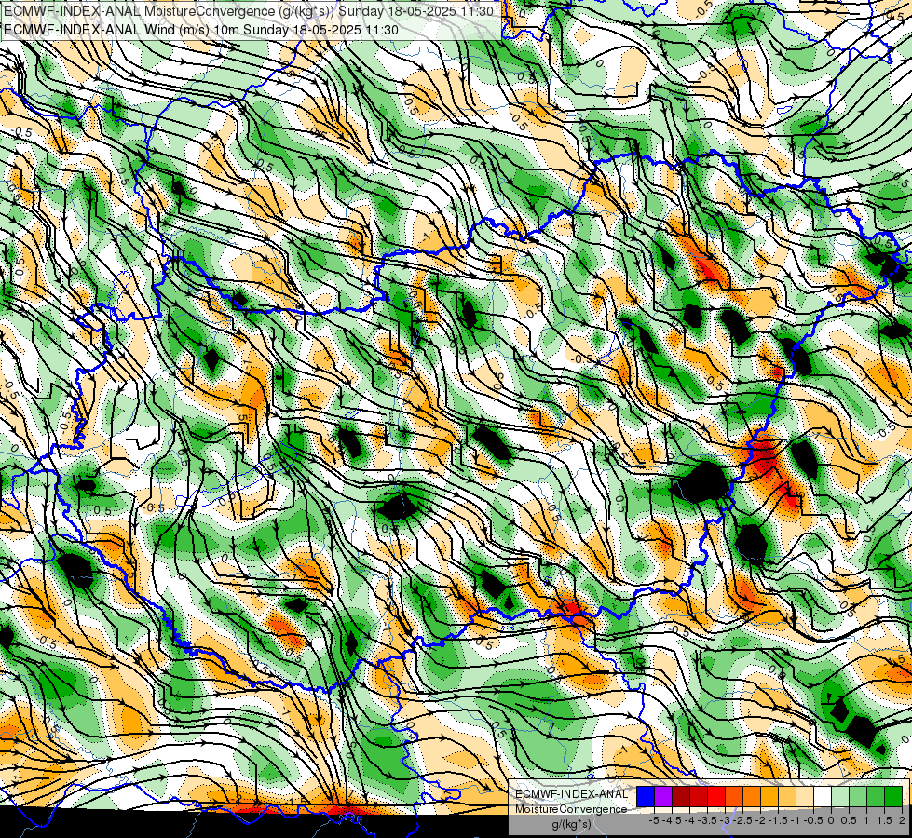Click the white swatch between -0.5 and 0
The width and height of the screenshot is (912, 838).
823,797
